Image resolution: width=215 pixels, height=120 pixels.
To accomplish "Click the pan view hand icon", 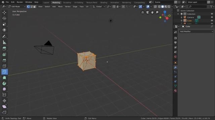I will pos(152,12).
